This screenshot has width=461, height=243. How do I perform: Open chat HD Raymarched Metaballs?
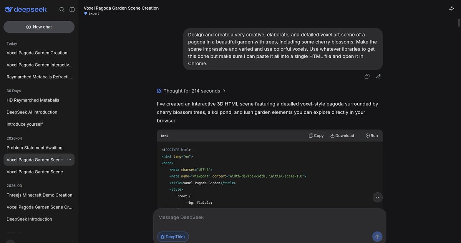(39, 100)
